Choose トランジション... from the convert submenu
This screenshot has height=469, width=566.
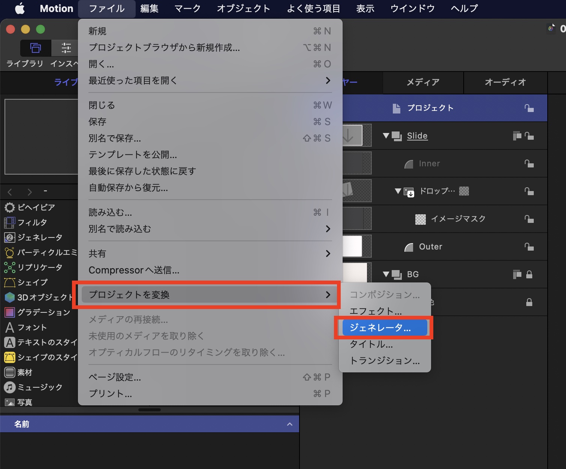click(x=385, y=361)
